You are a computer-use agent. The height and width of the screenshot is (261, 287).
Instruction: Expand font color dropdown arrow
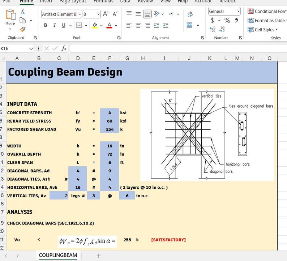click(116, 25)
